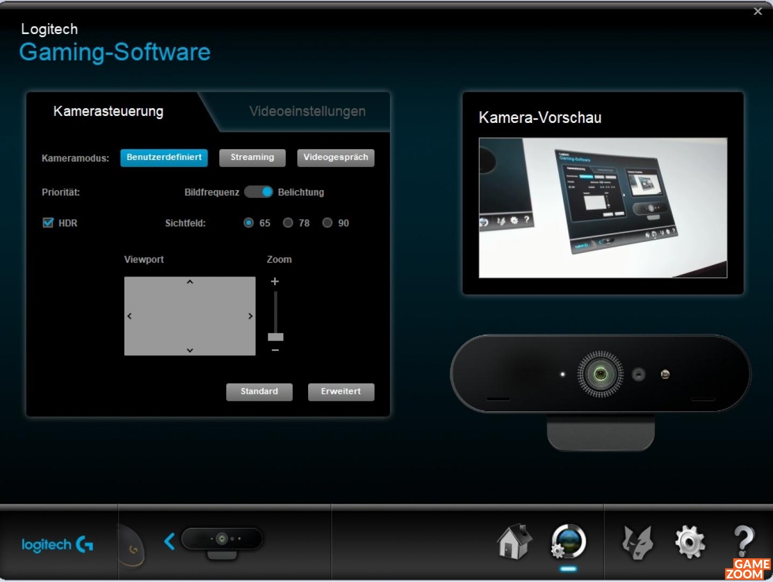This screenshot has width=773, height=582.
Task: Click the Erweitert button
Action: 341,392
